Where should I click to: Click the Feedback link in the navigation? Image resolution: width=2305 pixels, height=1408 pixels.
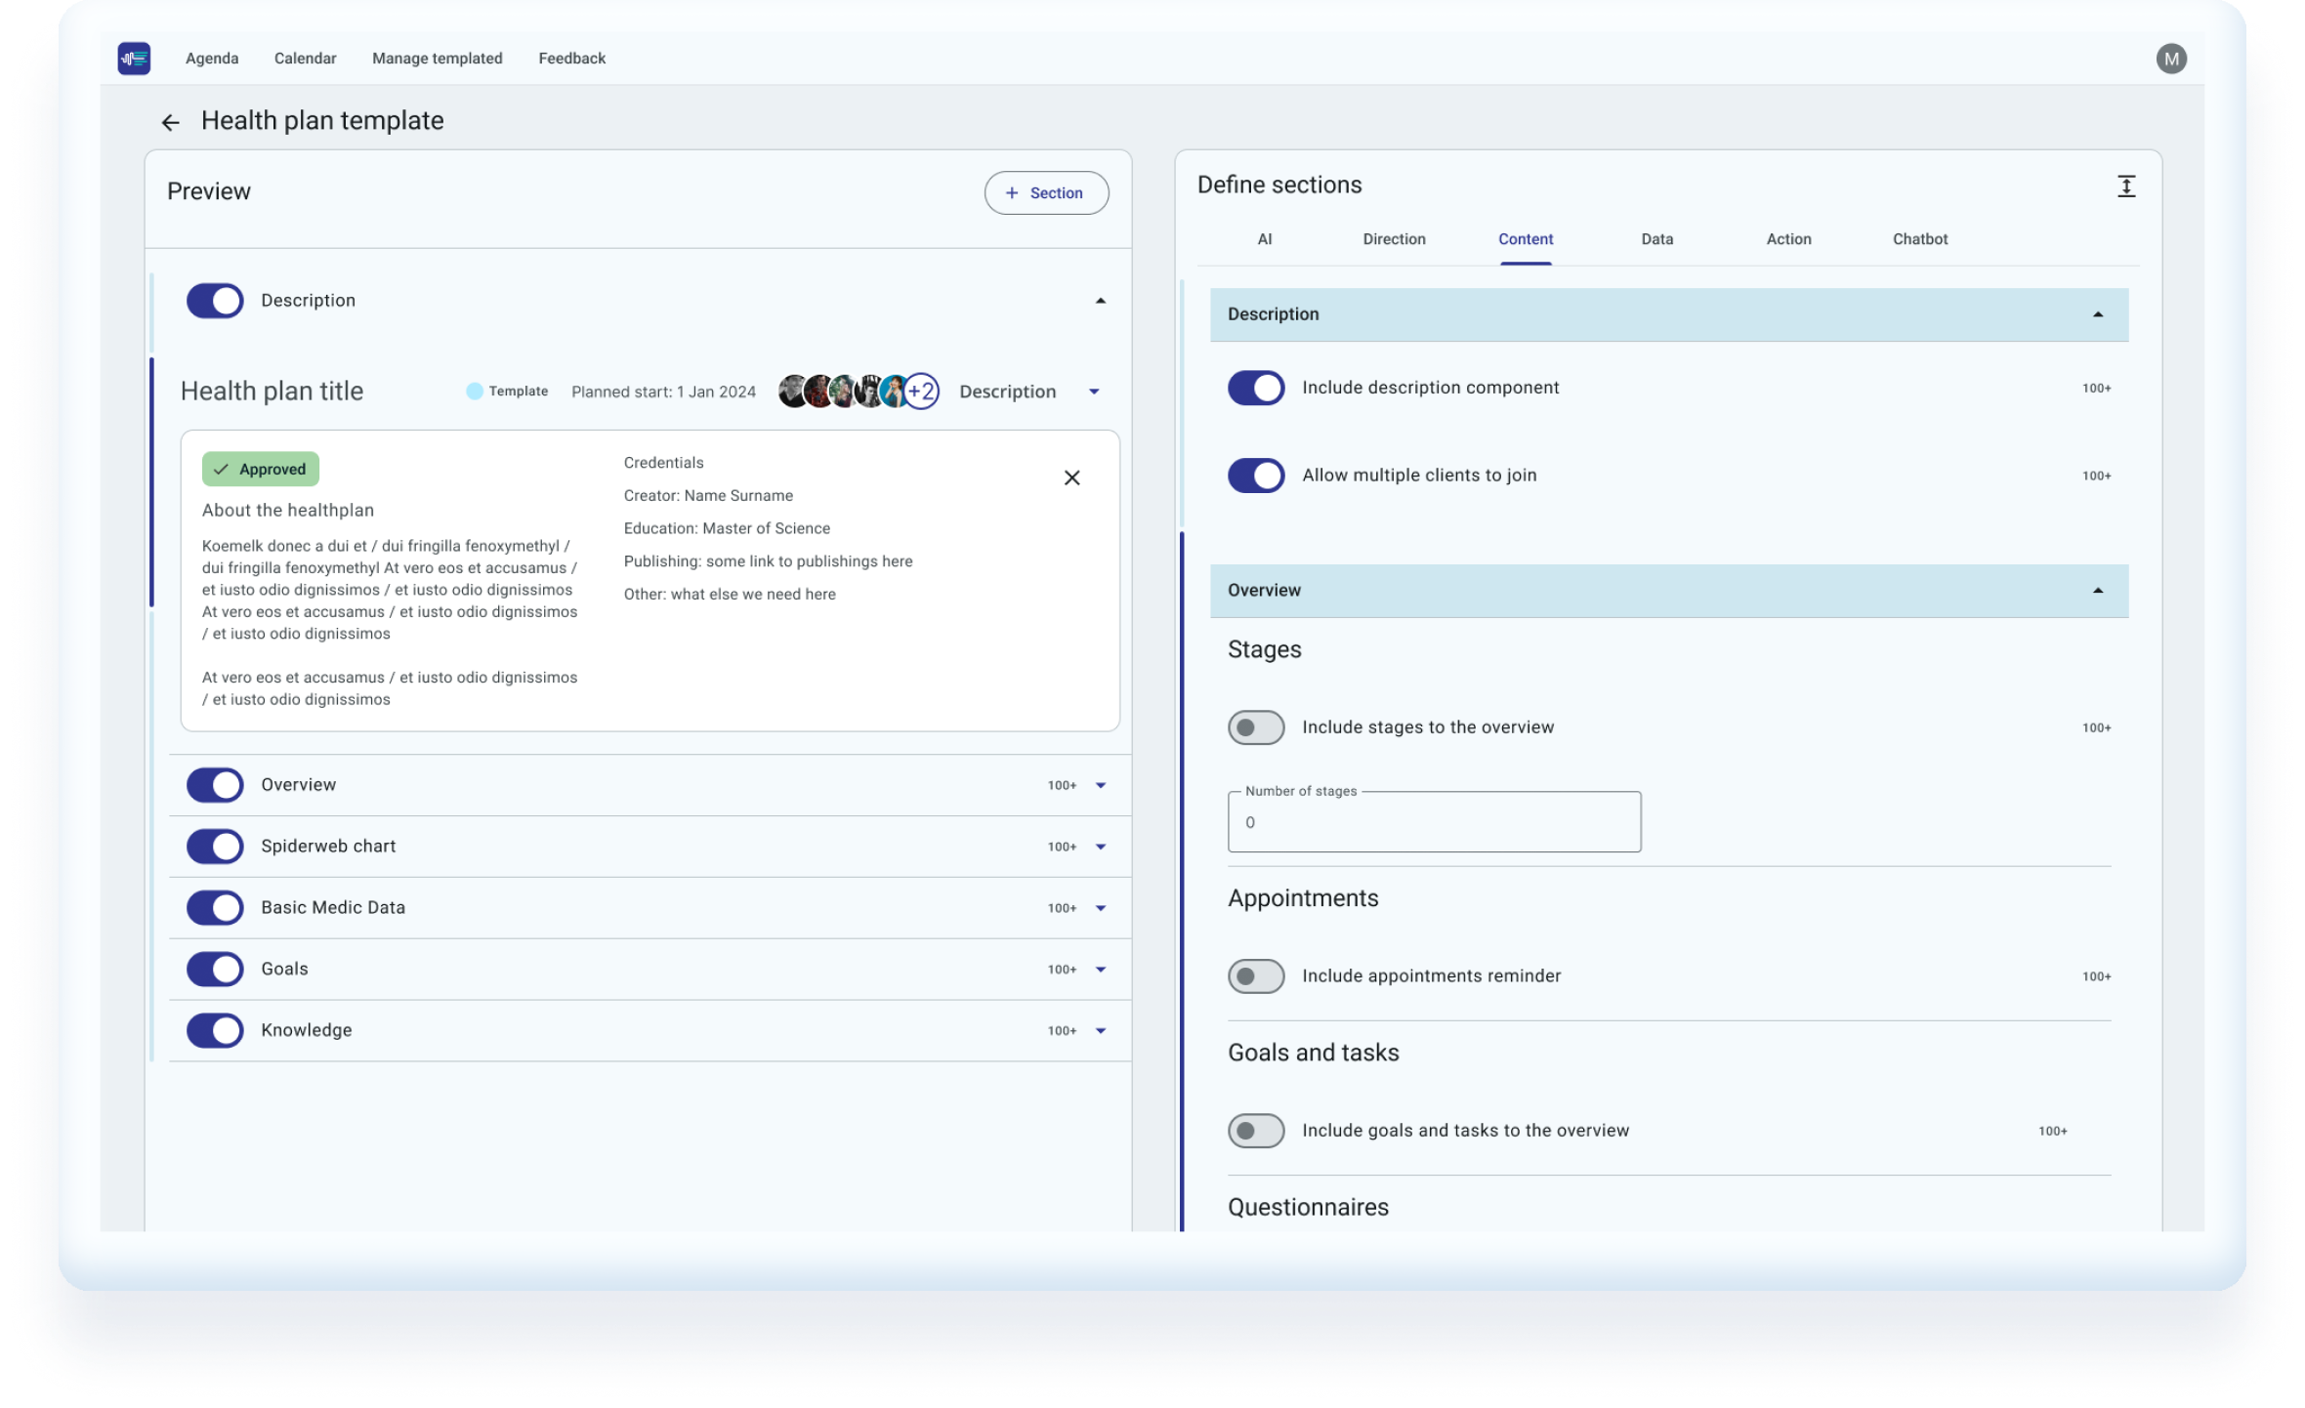click(x=570, y=59)
